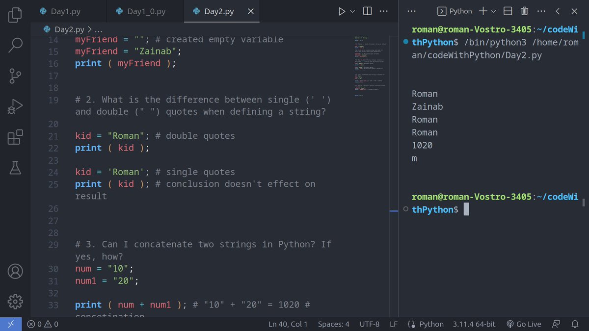Kill the terminal with trash icon

click(524, 11)
